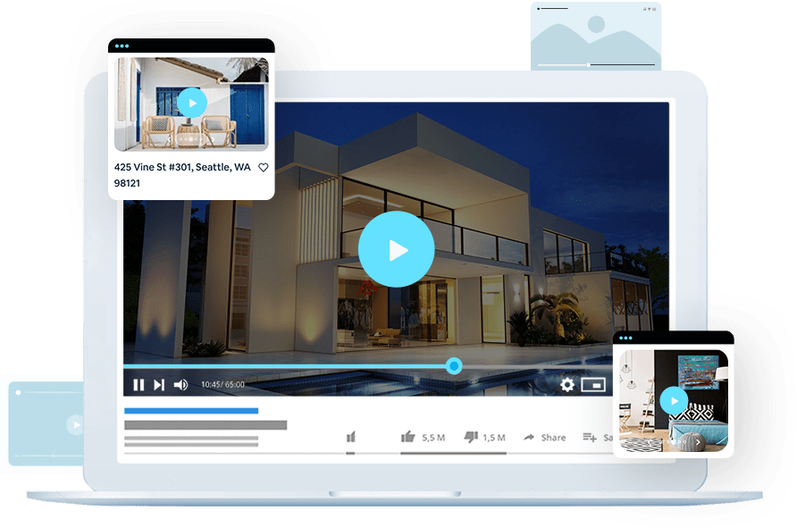Click the faded play button on left card
The width and height of the screenshot is (797, 527).
[x=76, y=425]
